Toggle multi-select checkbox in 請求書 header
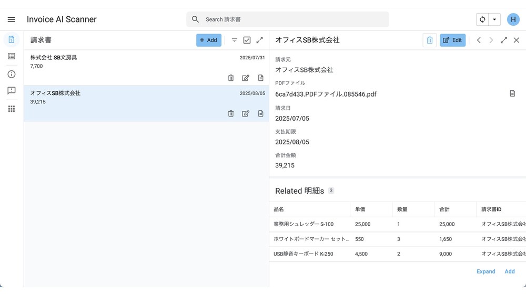 tap(247, 40)
